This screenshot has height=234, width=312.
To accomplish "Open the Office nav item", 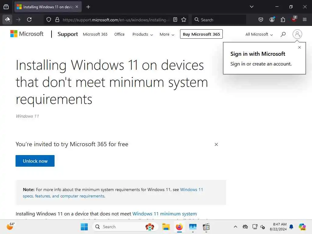I will click(119, 34).
